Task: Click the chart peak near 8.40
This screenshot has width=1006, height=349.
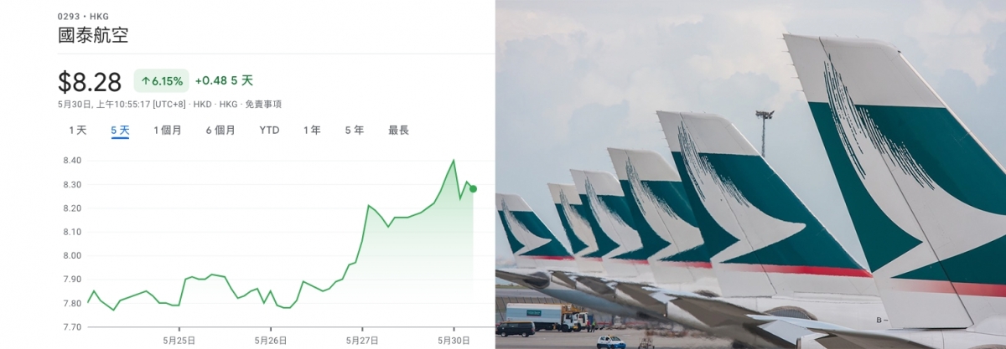Action: [454, 160]
